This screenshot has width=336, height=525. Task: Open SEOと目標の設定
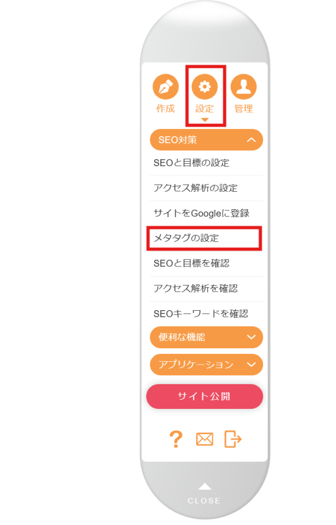(x=191, y=163)
